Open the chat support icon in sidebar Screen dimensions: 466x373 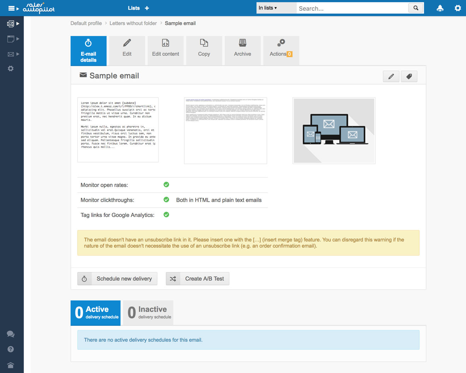[11, 334]
